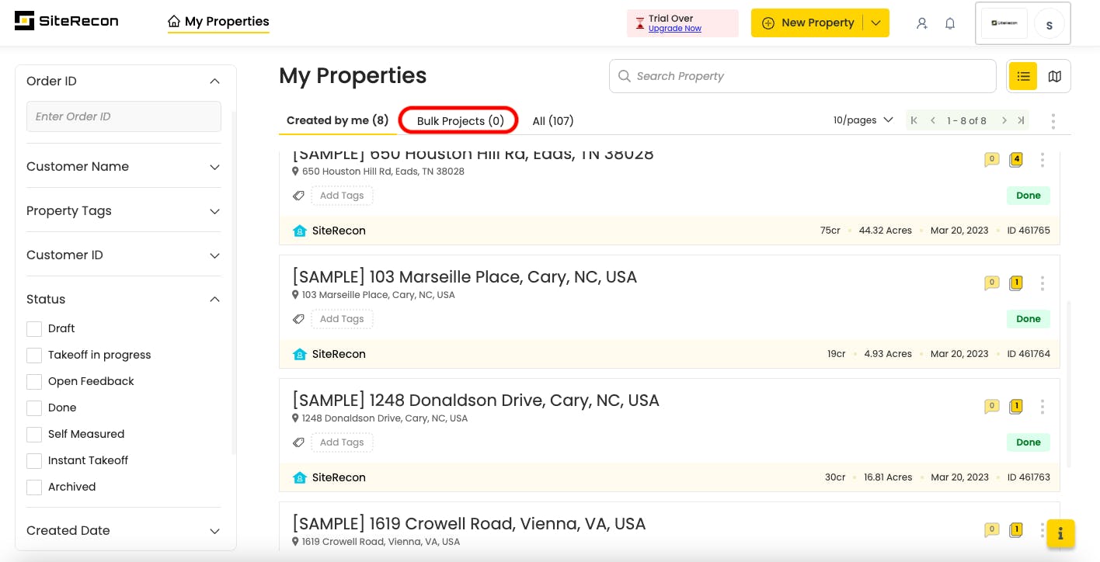Viewport: 1100px width, 562px height.
Task: Collapse the Status filter
Action: [215, 300]
